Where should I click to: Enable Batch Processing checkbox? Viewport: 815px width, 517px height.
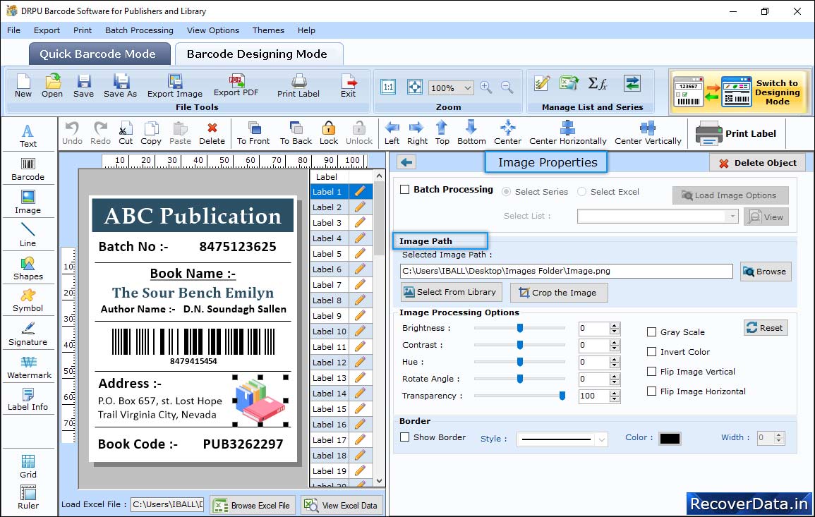click(x=405, y=190)
